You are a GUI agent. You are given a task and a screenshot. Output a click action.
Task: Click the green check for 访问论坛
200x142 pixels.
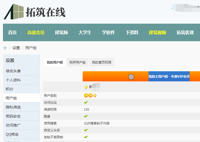point(86,102)
